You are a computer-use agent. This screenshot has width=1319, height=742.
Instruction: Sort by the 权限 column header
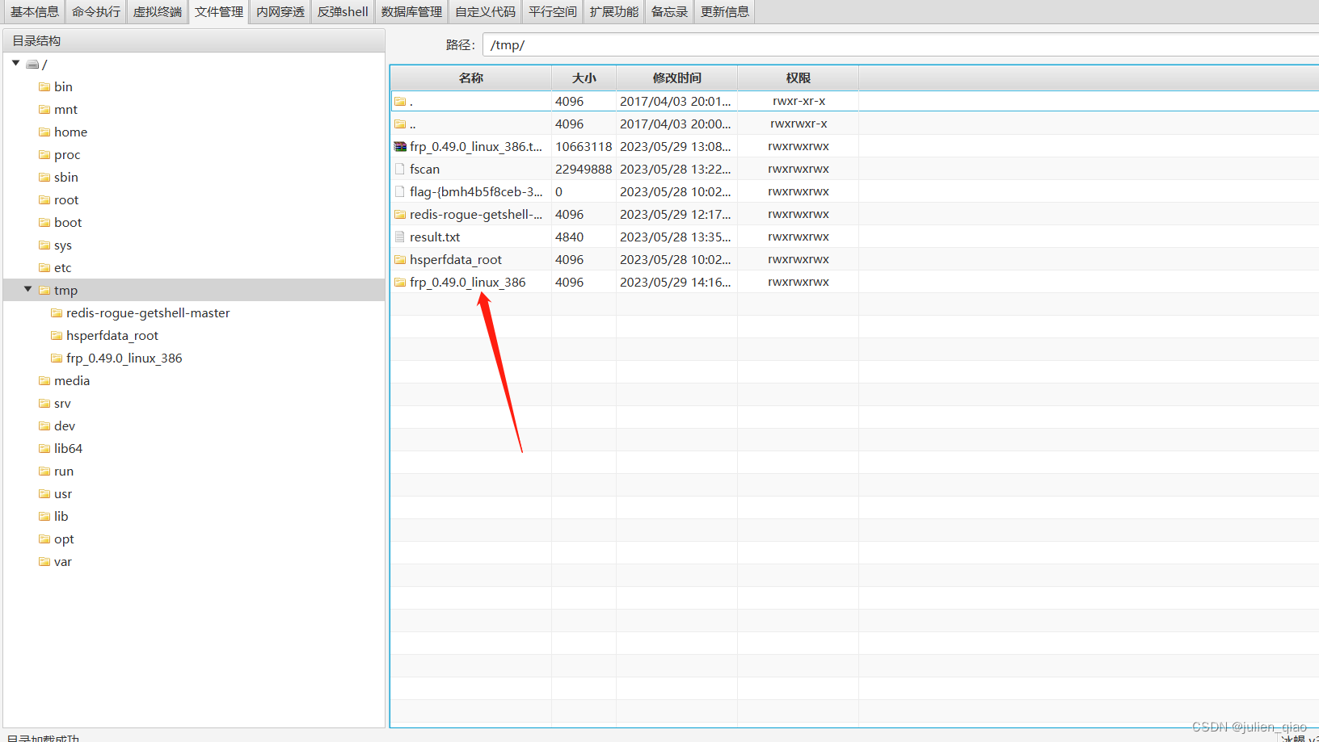pos(798,78)
